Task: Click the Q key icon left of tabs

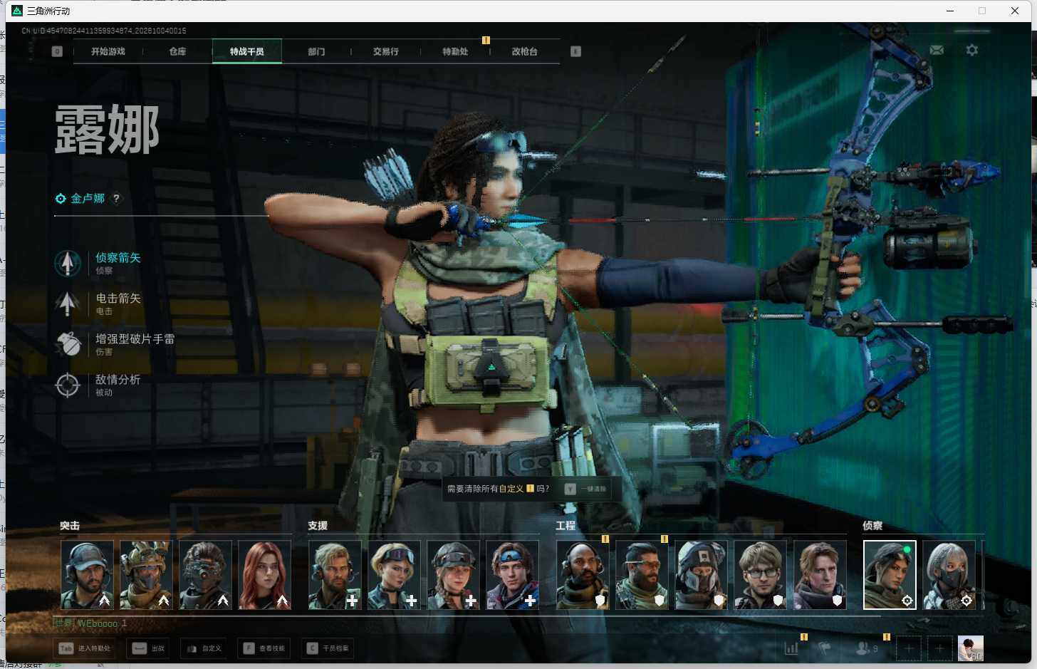Action: 57,51
